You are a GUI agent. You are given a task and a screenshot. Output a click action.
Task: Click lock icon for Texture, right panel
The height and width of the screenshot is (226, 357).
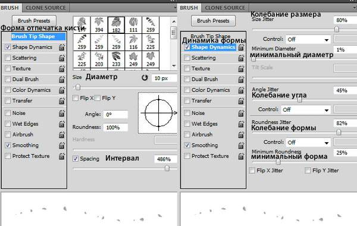(241, 68)
